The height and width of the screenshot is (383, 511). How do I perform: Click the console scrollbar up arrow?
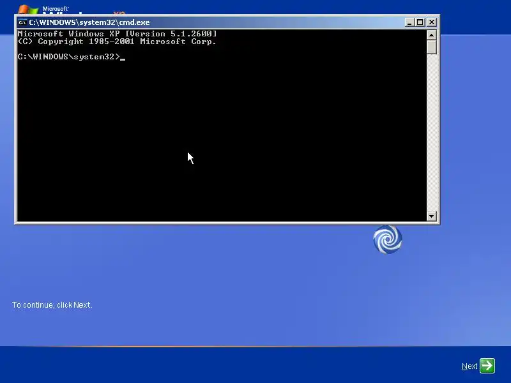coord(432,35)
